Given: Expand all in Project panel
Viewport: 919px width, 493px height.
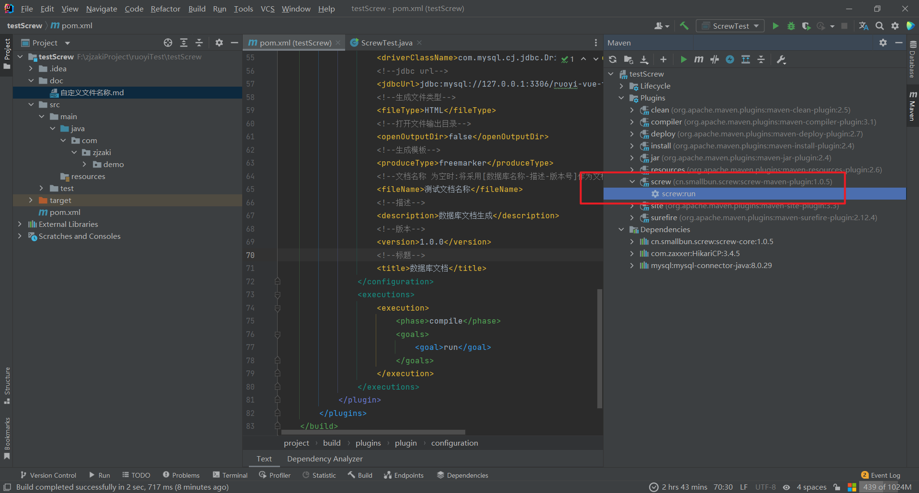Looking at the screenshot, I should (184, 43).
